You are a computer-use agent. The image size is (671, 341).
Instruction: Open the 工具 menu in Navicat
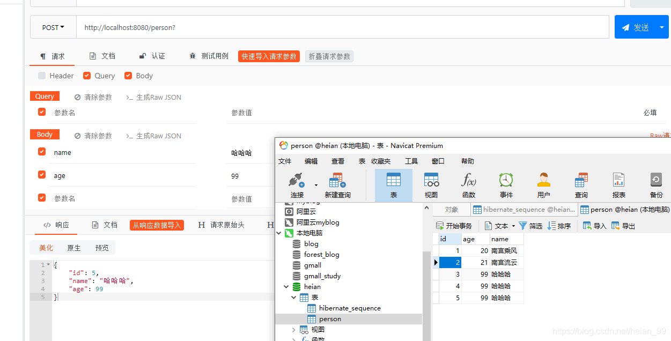point(411,161)
